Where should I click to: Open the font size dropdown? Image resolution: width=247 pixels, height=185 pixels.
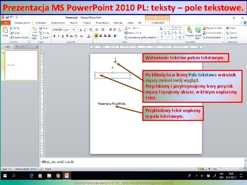click(77, 30)
